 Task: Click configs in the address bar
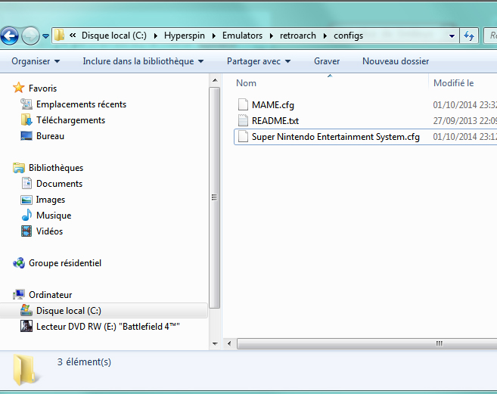click(x=348, y=36)
